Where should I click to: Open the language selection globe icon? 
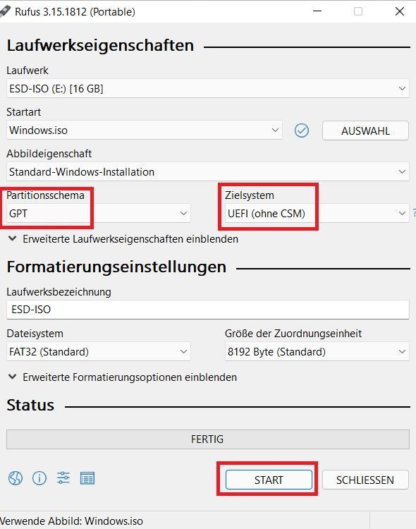tap(16, 478)
